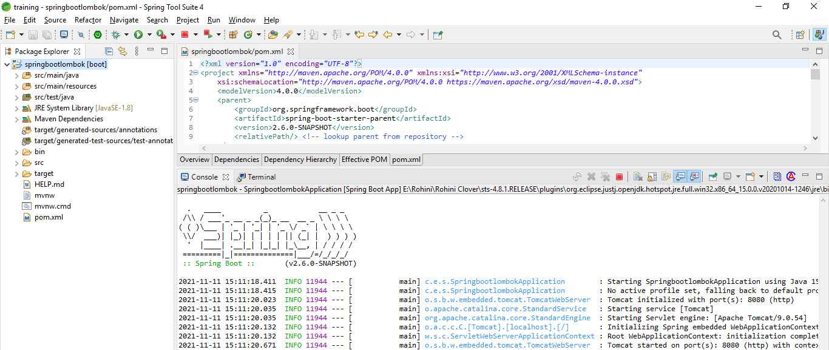Clear the console output
This screenshot has width=829, height=350.
pos(638,177)
